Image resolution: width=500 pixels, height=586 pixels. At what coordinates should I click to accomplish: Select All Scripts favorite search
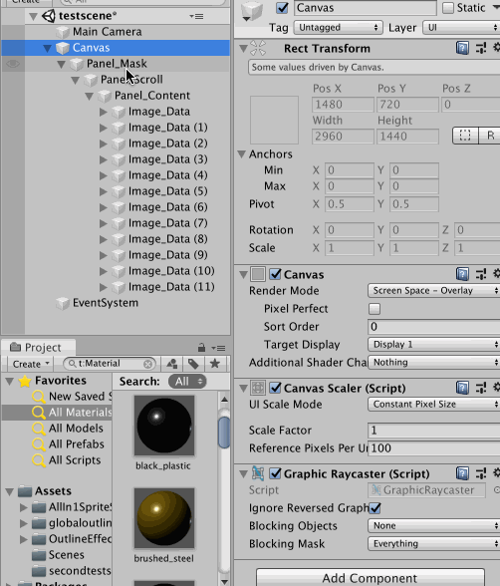(x=75, y=460)
